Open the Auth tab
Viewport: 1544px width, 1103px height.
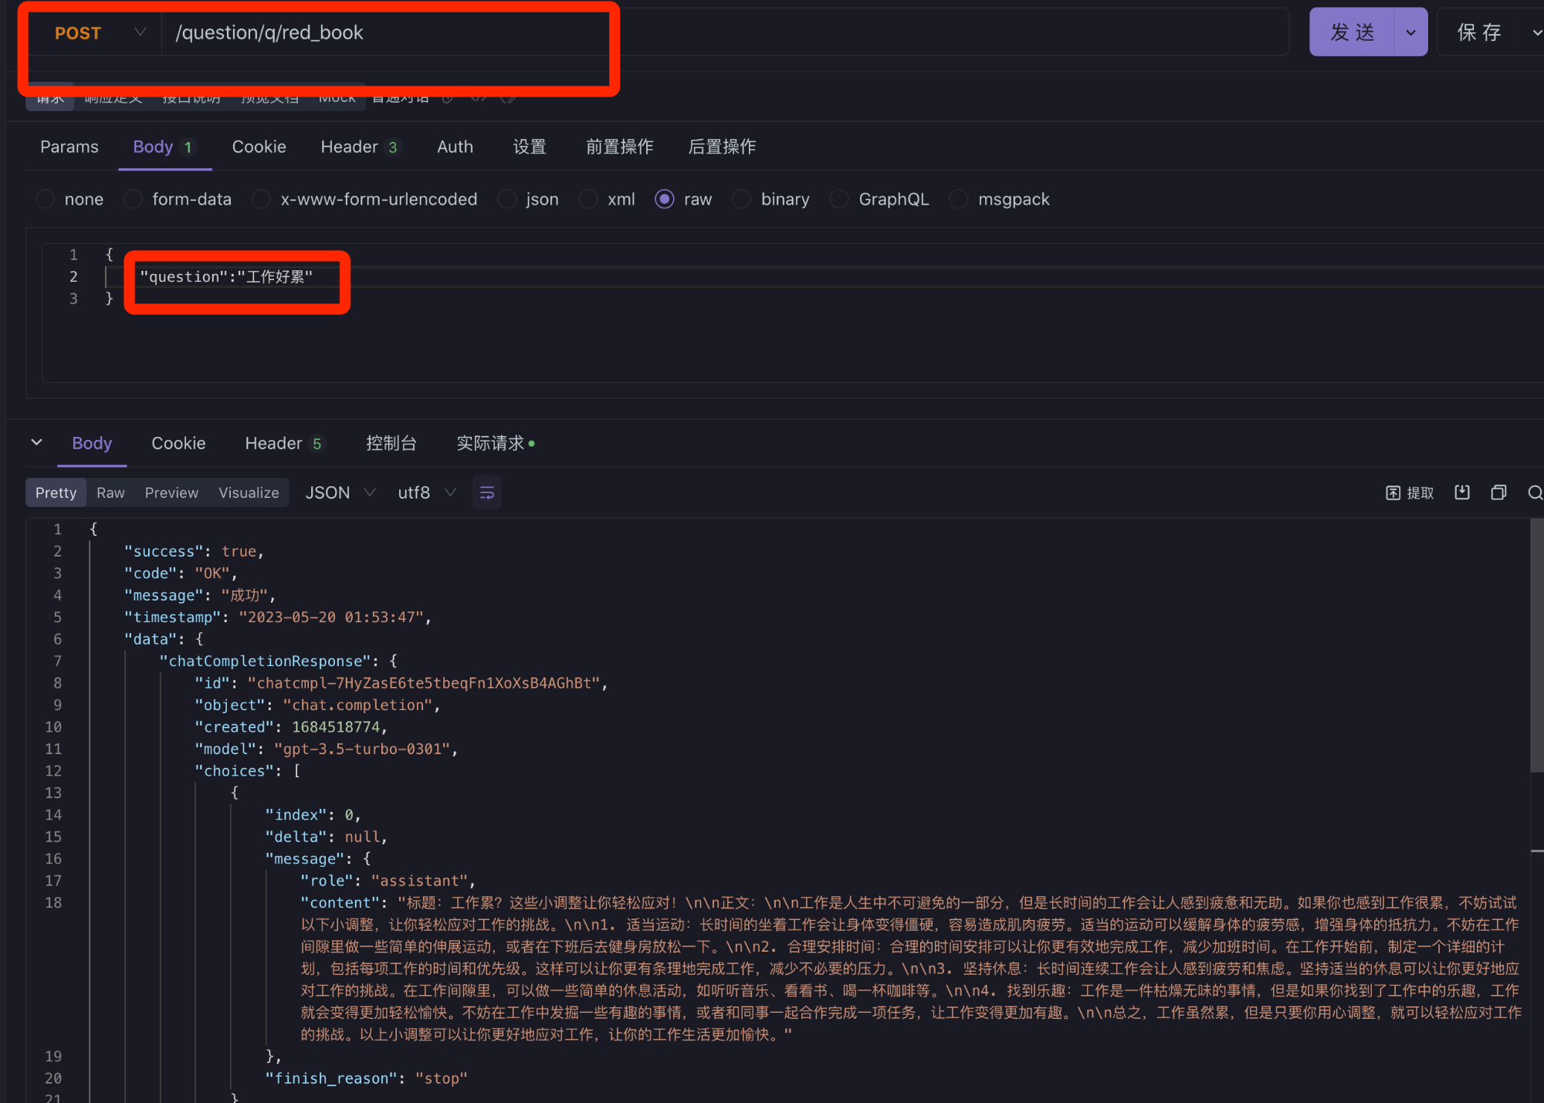(x=455, y=147)
